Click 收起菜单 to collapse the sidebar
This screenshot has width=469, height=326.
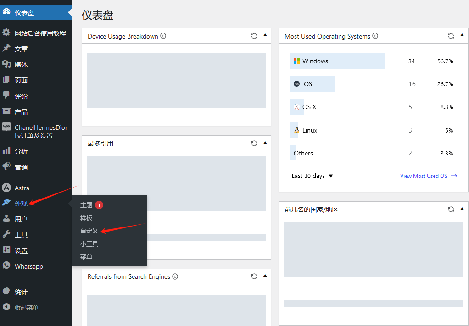point(26,308)
